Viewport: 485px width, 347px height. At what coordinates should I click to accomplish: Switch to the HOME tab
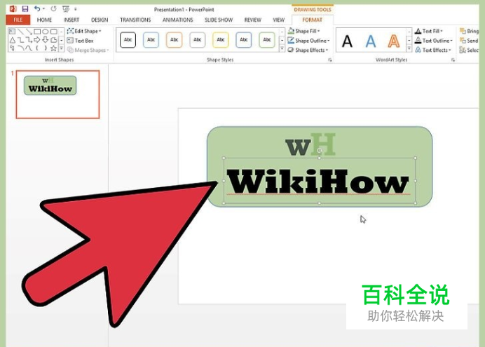44,20
